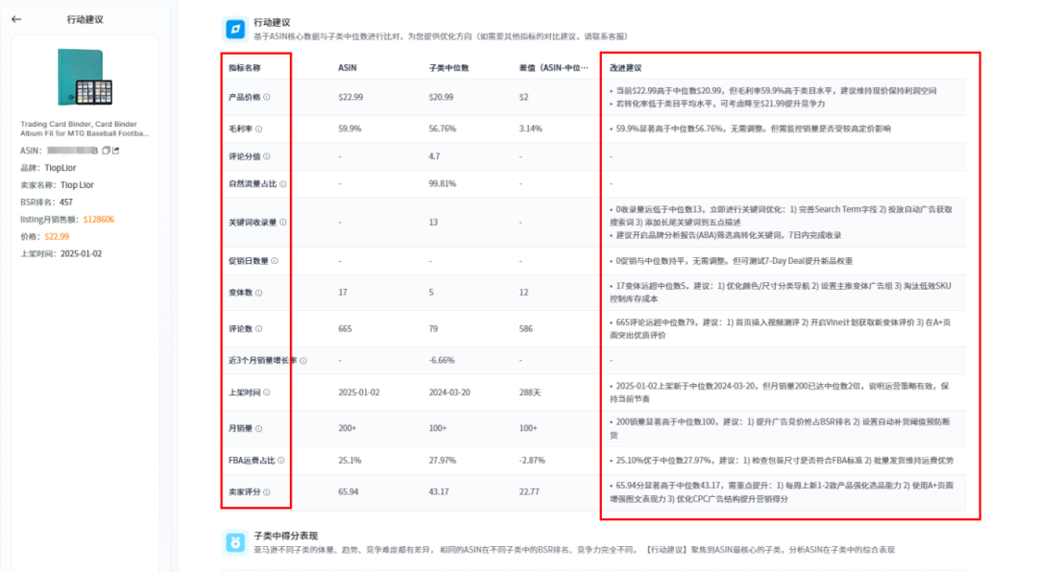The image size is (1037, 572).
Task: Click the info icon next to 关键词收录量
Action: [283, 223]
